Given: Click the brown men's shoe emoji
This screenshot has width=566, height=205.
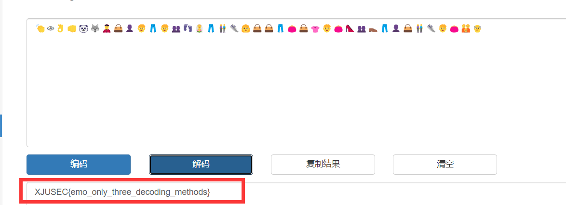Looking at the screenshot, I should tap(373, 29).
